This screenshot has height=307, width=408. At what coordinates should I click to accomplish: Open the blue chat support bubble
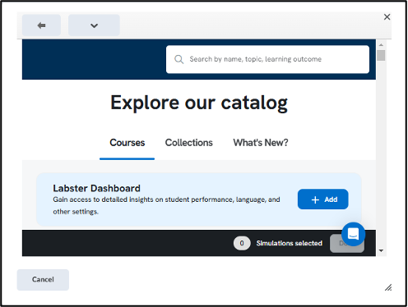pos(354,234)
